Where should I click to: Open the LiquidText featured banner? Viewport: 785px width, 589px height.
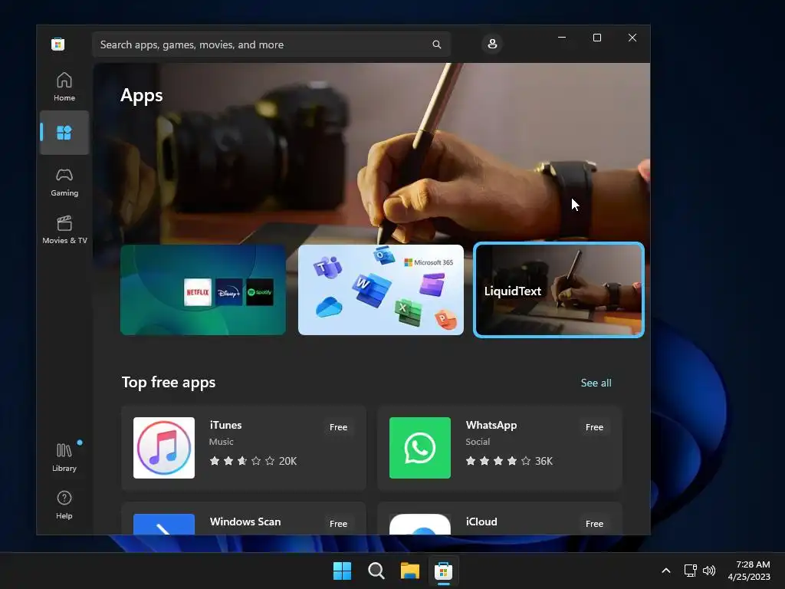558,289
